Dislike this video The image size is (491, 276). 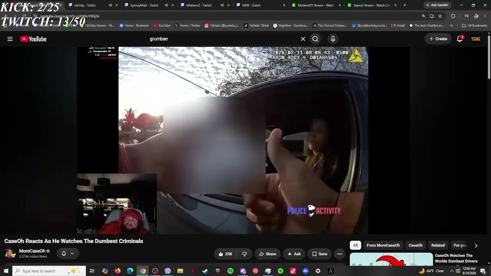(x=244, y=254)
